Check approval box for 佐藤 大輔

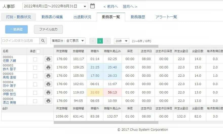(35, 59)
